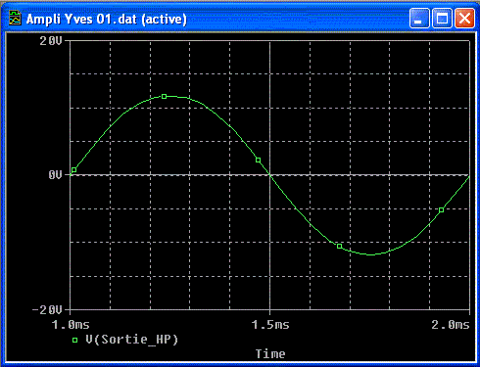Click the 0V Y-axis label
Screen dimensions: 480x367
pos(55,175)
